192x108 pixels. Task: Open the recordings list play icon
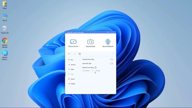coord(69,54)
